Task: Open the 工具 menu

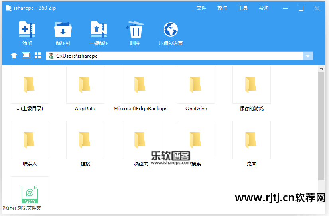Action: pyautogui.click(x=243, y=8)
